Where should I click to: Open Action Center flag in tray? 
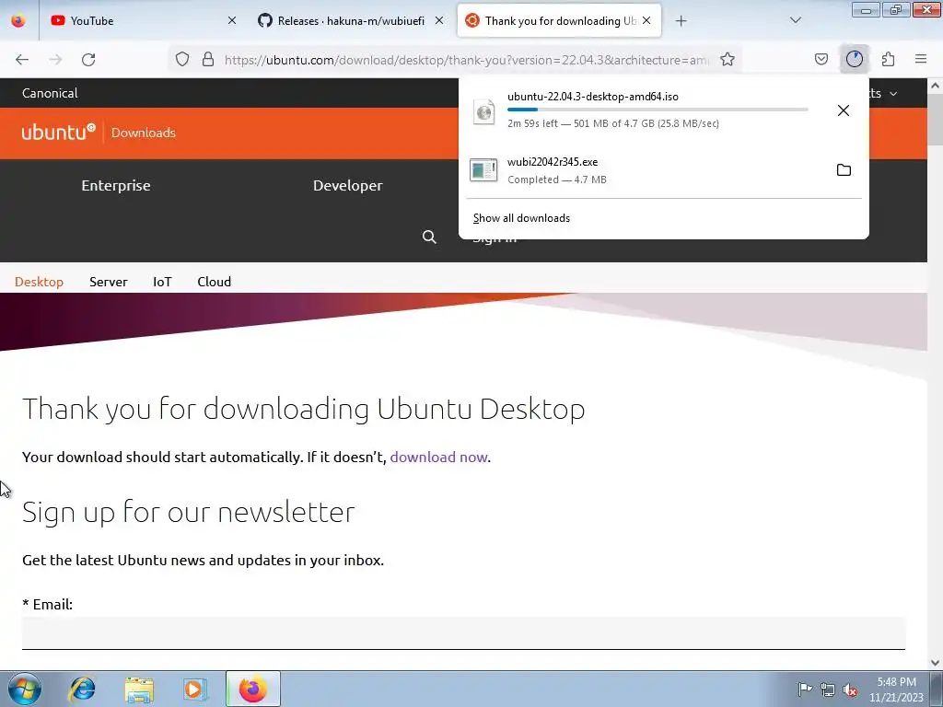[805, 689]
